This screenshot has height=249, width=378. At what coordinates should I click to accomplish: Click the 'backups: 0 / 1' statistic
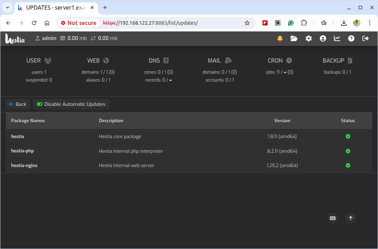337,72
